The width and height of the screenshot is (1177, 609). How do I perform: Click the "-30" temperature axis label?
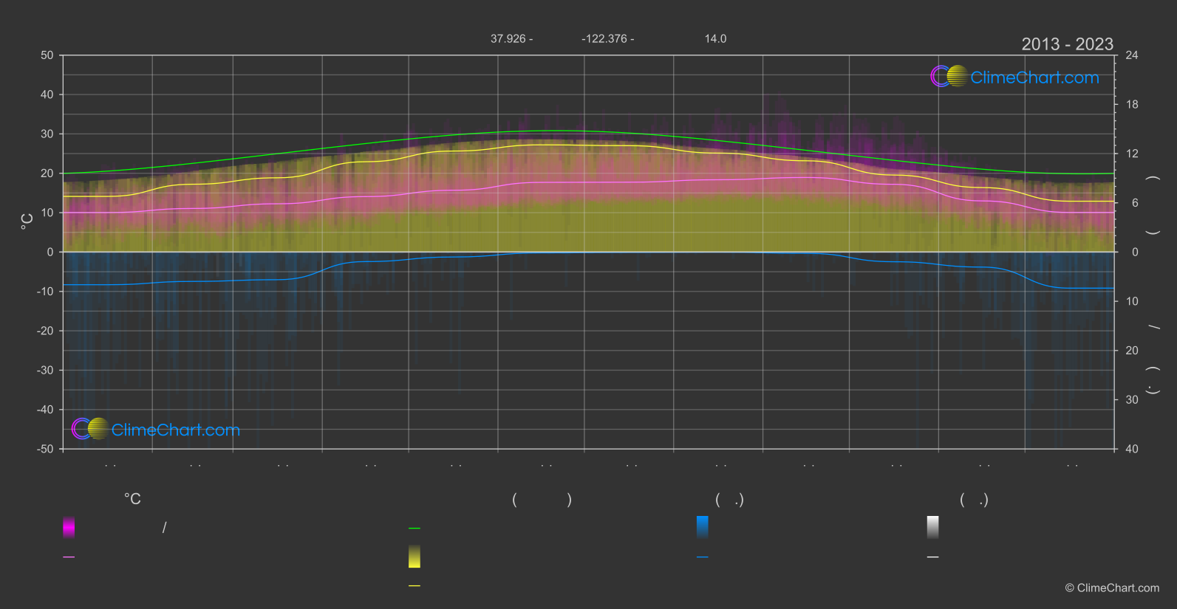pos(45,370)
